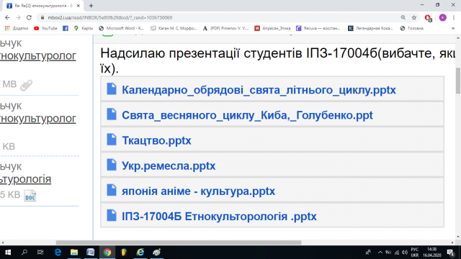Image resolution: width=461 pixels, height=259 pixels.
Task: Launch Edge from taskbar
Action: [58, 253]
